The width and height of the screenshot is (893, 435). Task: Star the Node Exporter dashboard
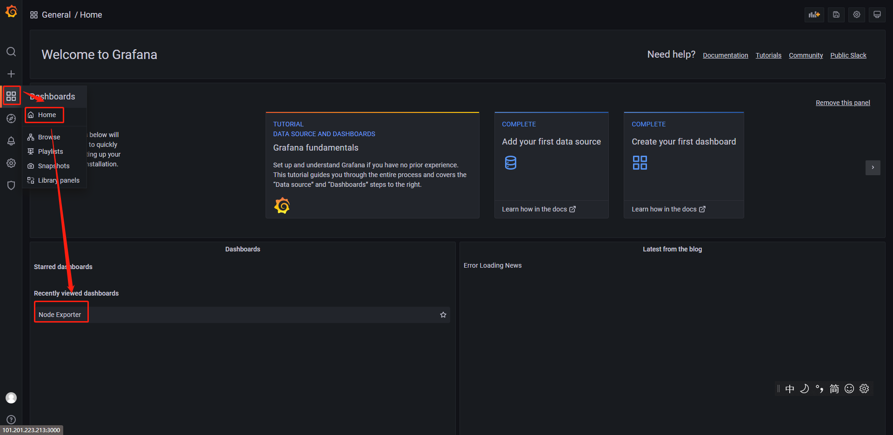coord(443,315)
